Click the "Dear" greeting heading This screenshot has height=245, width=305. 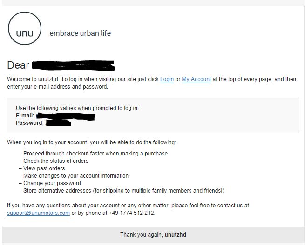(18, 65)
